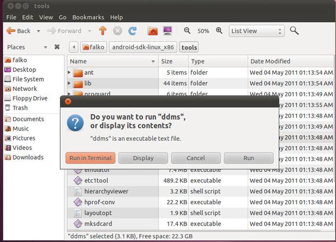The width and height of the screenshot is (336, 242).
Task: Open the Bookmarks menu
Action: (x=88, y=17)
